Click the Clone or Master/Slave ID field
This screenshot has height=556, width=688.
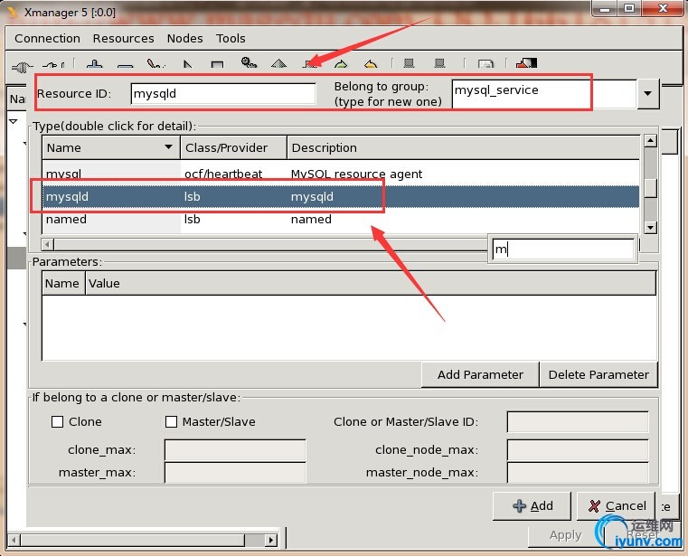pyautogui.click(x=578, y=421)
